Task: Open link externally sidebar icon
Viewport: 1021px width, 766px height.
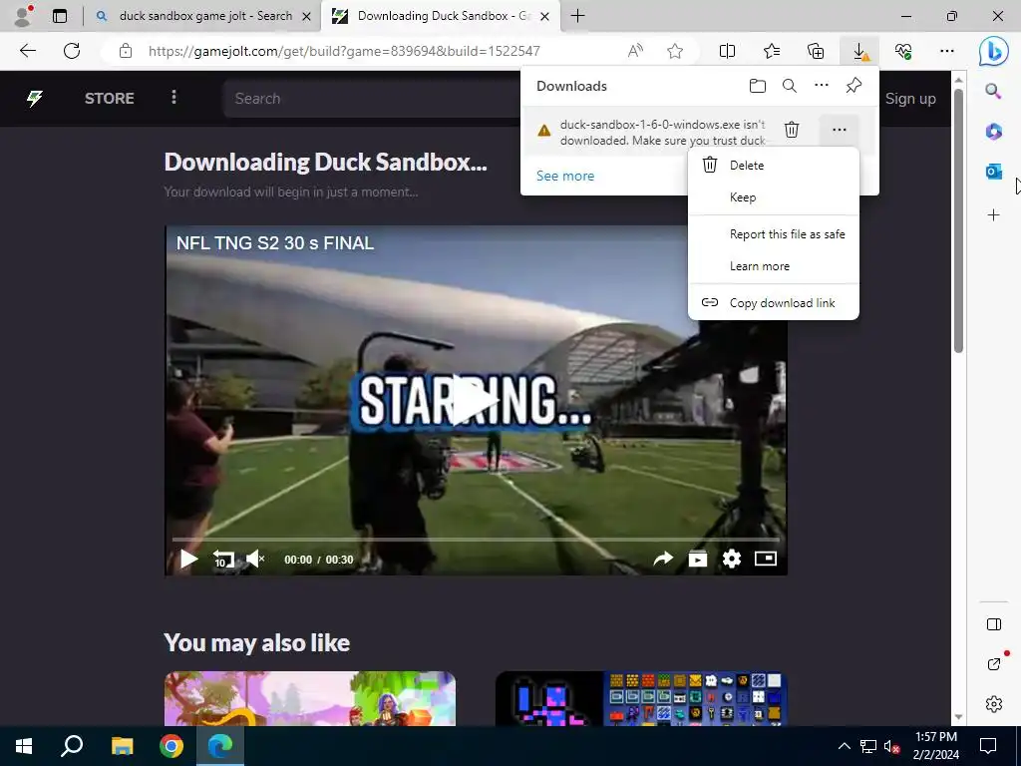Action: [x=994, y=663]
